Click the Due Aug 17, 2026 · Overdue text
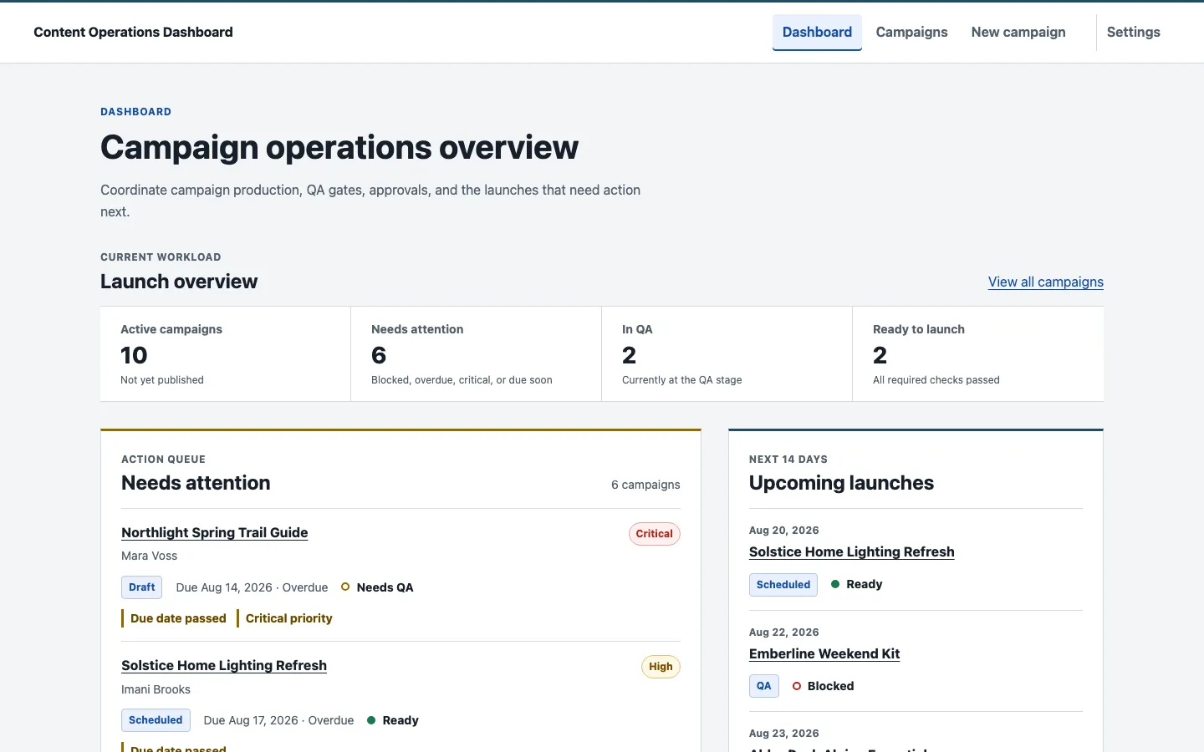Screen dimensions: 1204x752 point(278,720)
